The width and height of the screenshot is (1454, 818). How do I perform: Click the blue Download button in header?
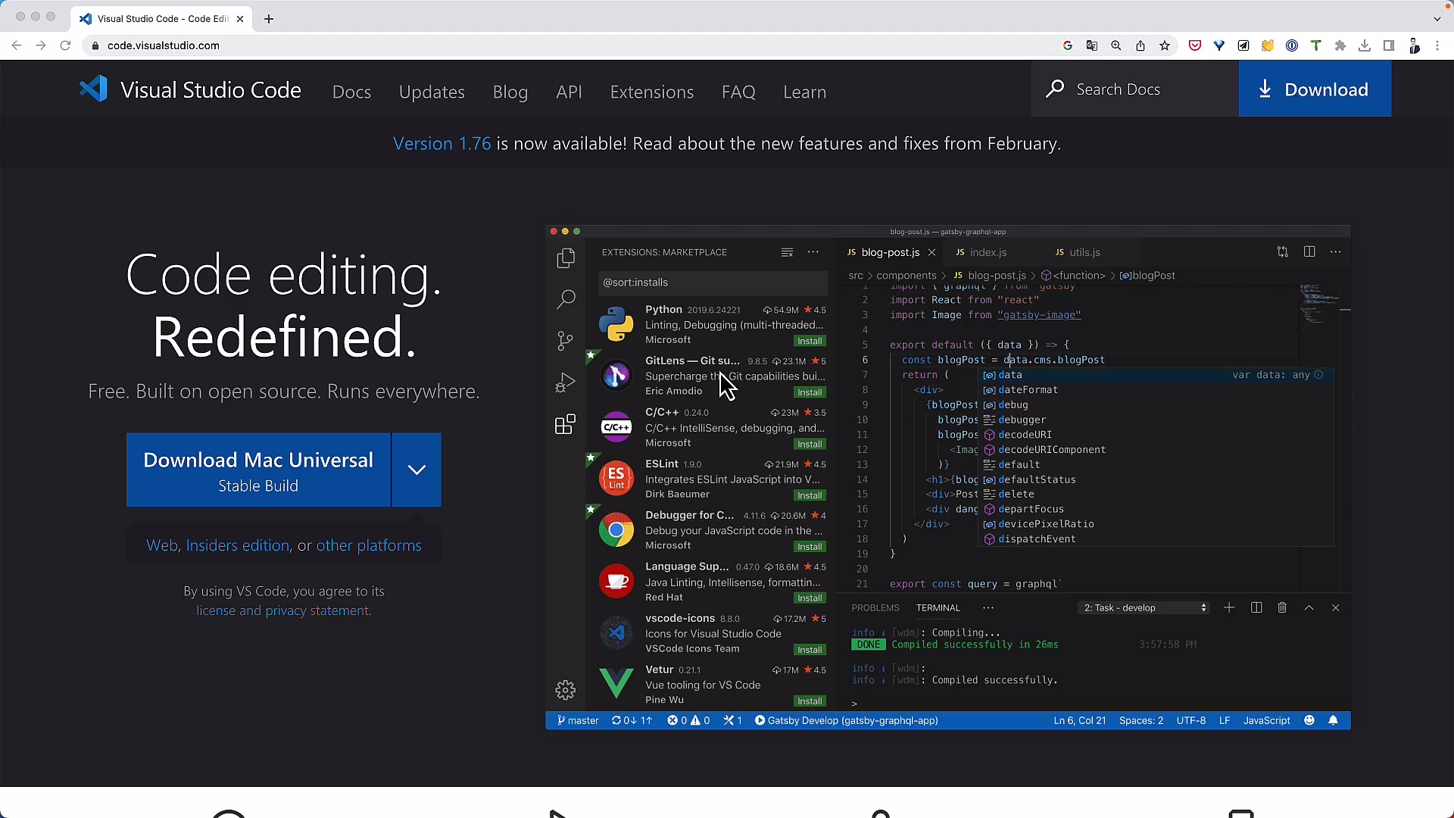[x=1315, y=89]
